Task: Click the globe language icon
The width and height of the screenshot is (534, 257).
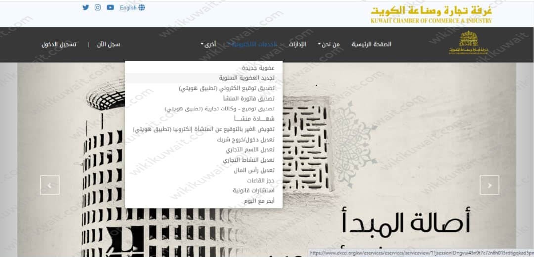Action: [142, 8]
